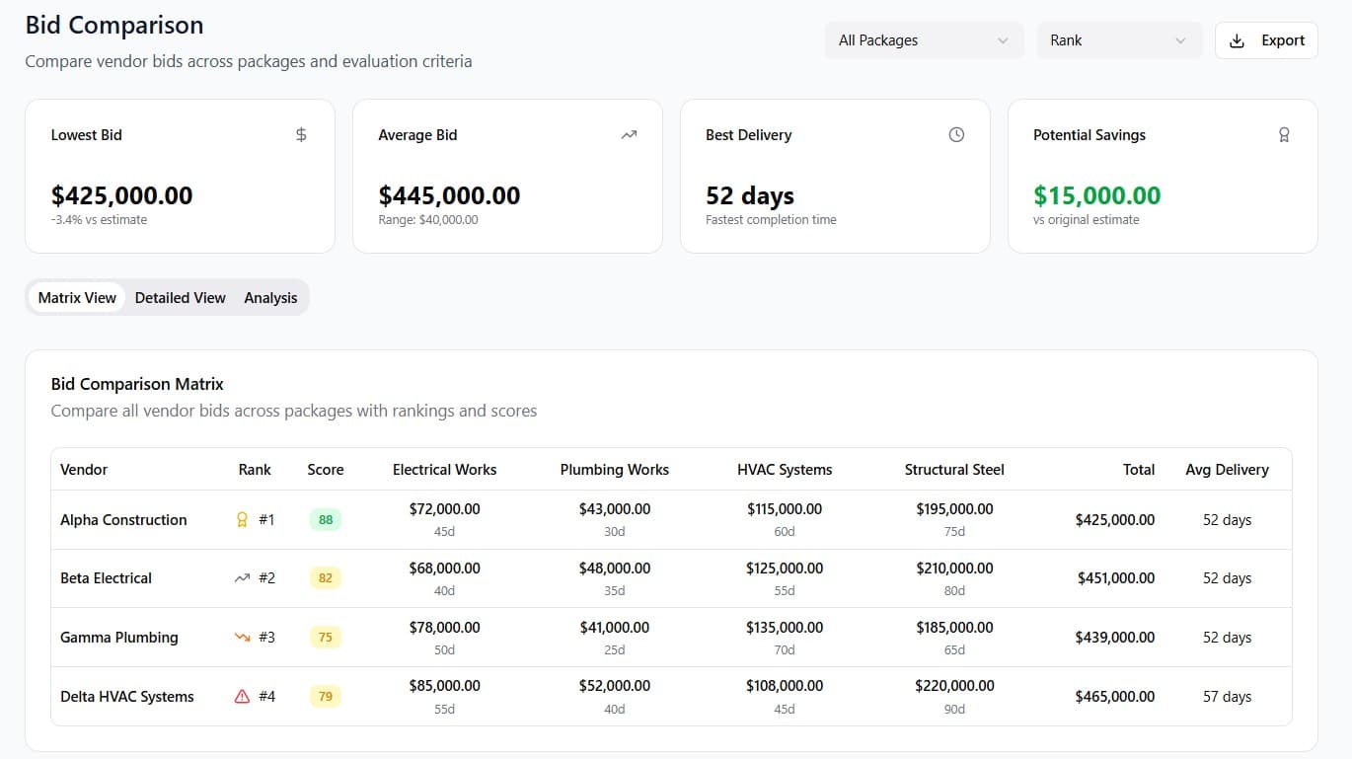Export the bid comparison

[x=1266, y=40]
